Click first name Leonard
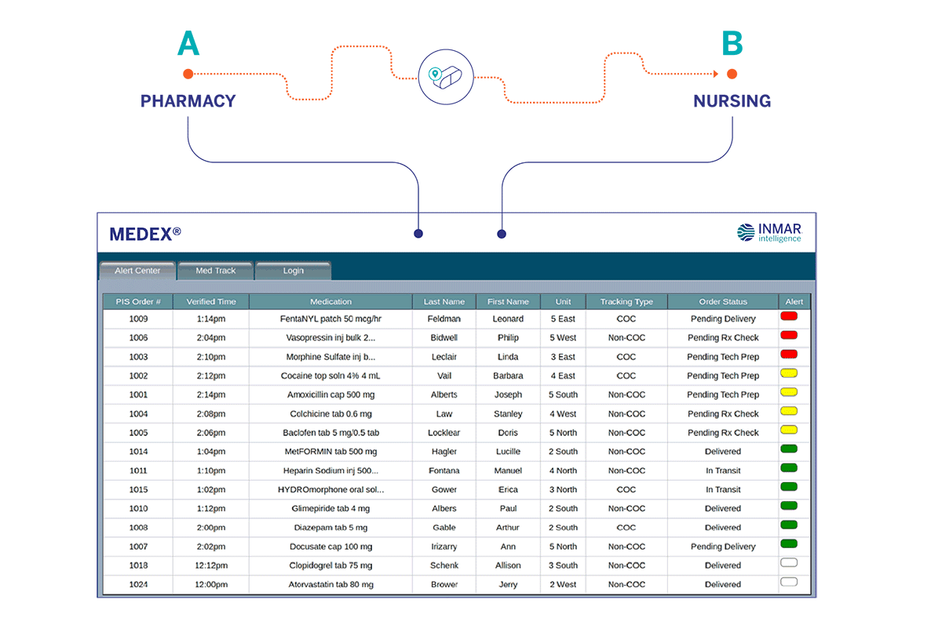Viewport: 942px width, 643px height. [x=508, y=319]
